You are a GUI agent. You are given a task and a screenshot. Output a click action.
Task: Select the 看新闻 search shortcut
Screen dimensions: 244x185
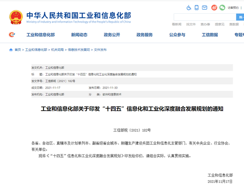click(x=177, y=24)
